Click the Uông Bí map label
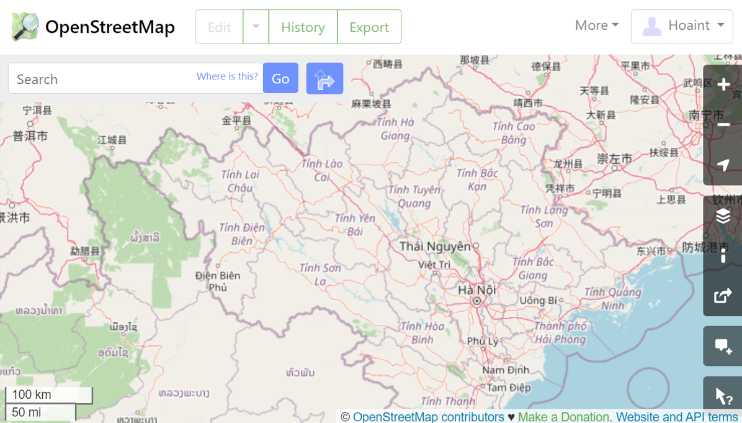Screen dimensions: 742x423 (x=539, y=301)
